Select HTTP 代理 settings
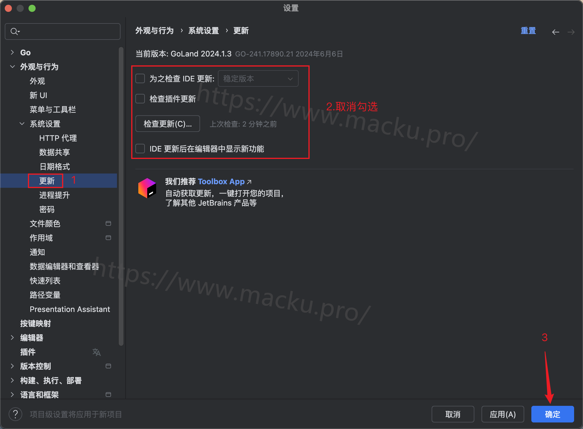Image resolution: width=583 pixels, height=429 pixels. pos(58,138)
